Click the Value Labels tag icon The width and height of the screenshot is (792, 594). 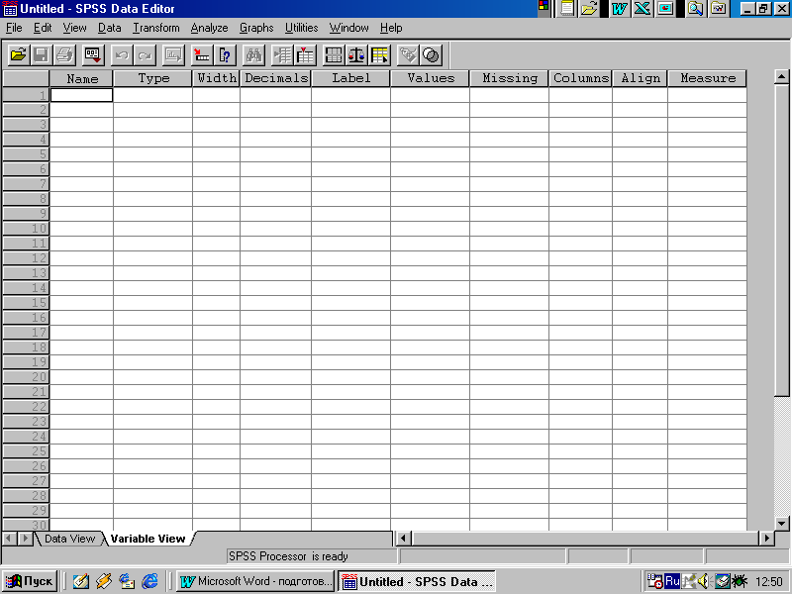(x=408, y=55)
